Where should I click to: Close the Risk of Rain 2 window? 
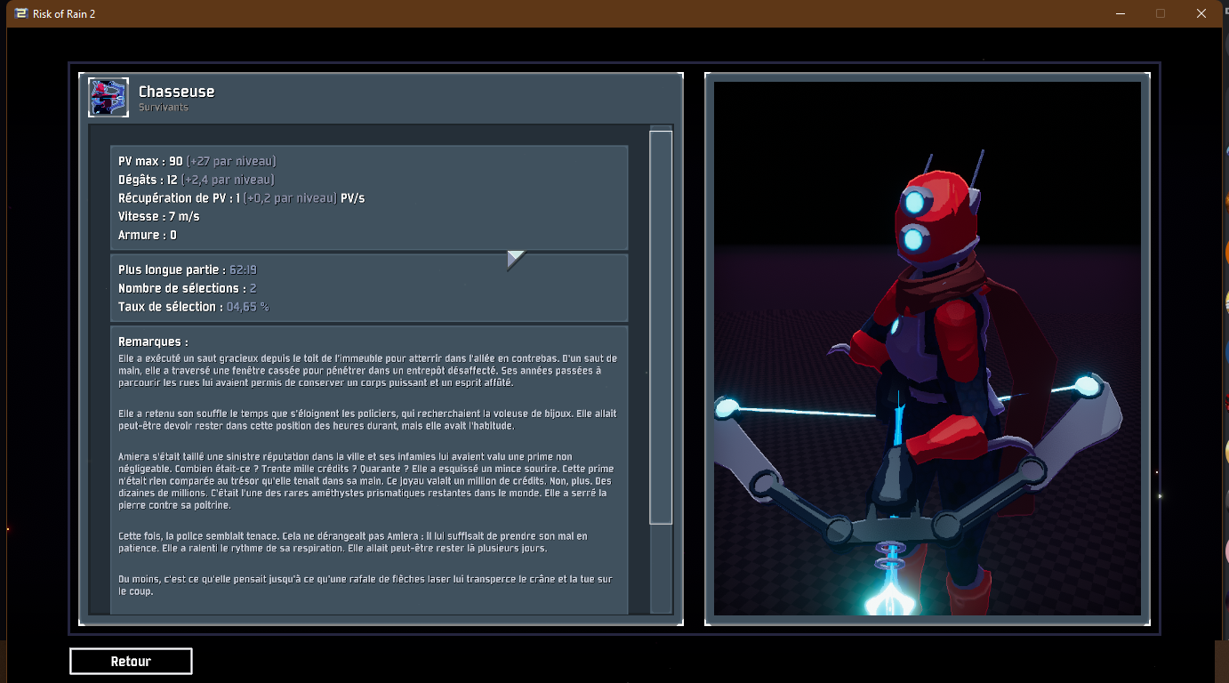point(1201,13)
